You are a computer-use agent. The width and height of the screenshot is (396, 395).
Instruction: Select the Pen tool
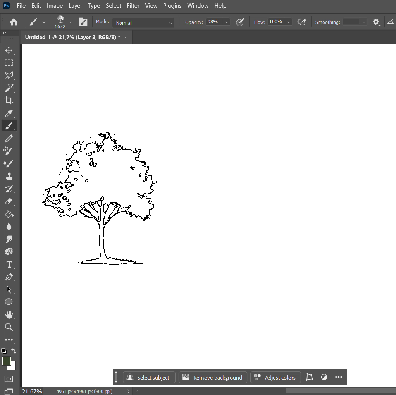(9, 277)
